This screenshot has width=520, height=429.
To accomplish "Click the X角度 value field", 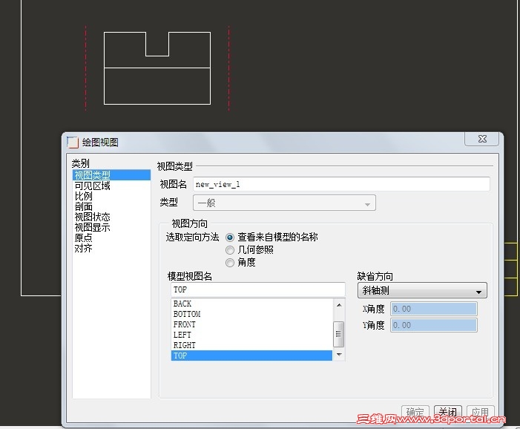I will tap(434, 309).
